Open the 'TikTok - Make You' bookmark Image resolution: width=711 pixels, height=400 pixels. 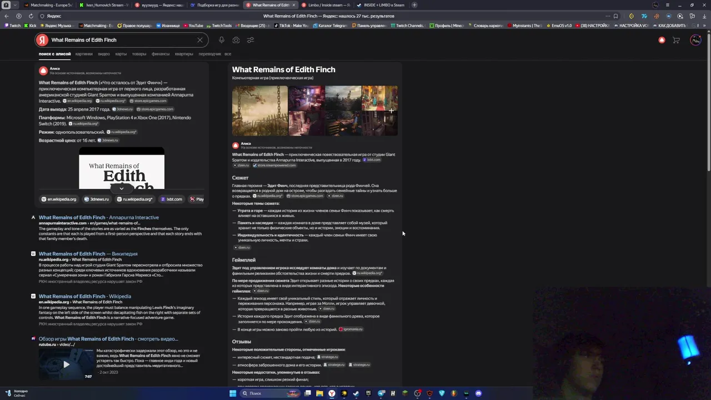point(291,26)
